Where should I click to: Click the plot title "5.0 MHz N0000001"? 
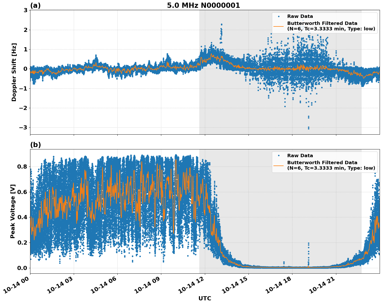point(203,5)
